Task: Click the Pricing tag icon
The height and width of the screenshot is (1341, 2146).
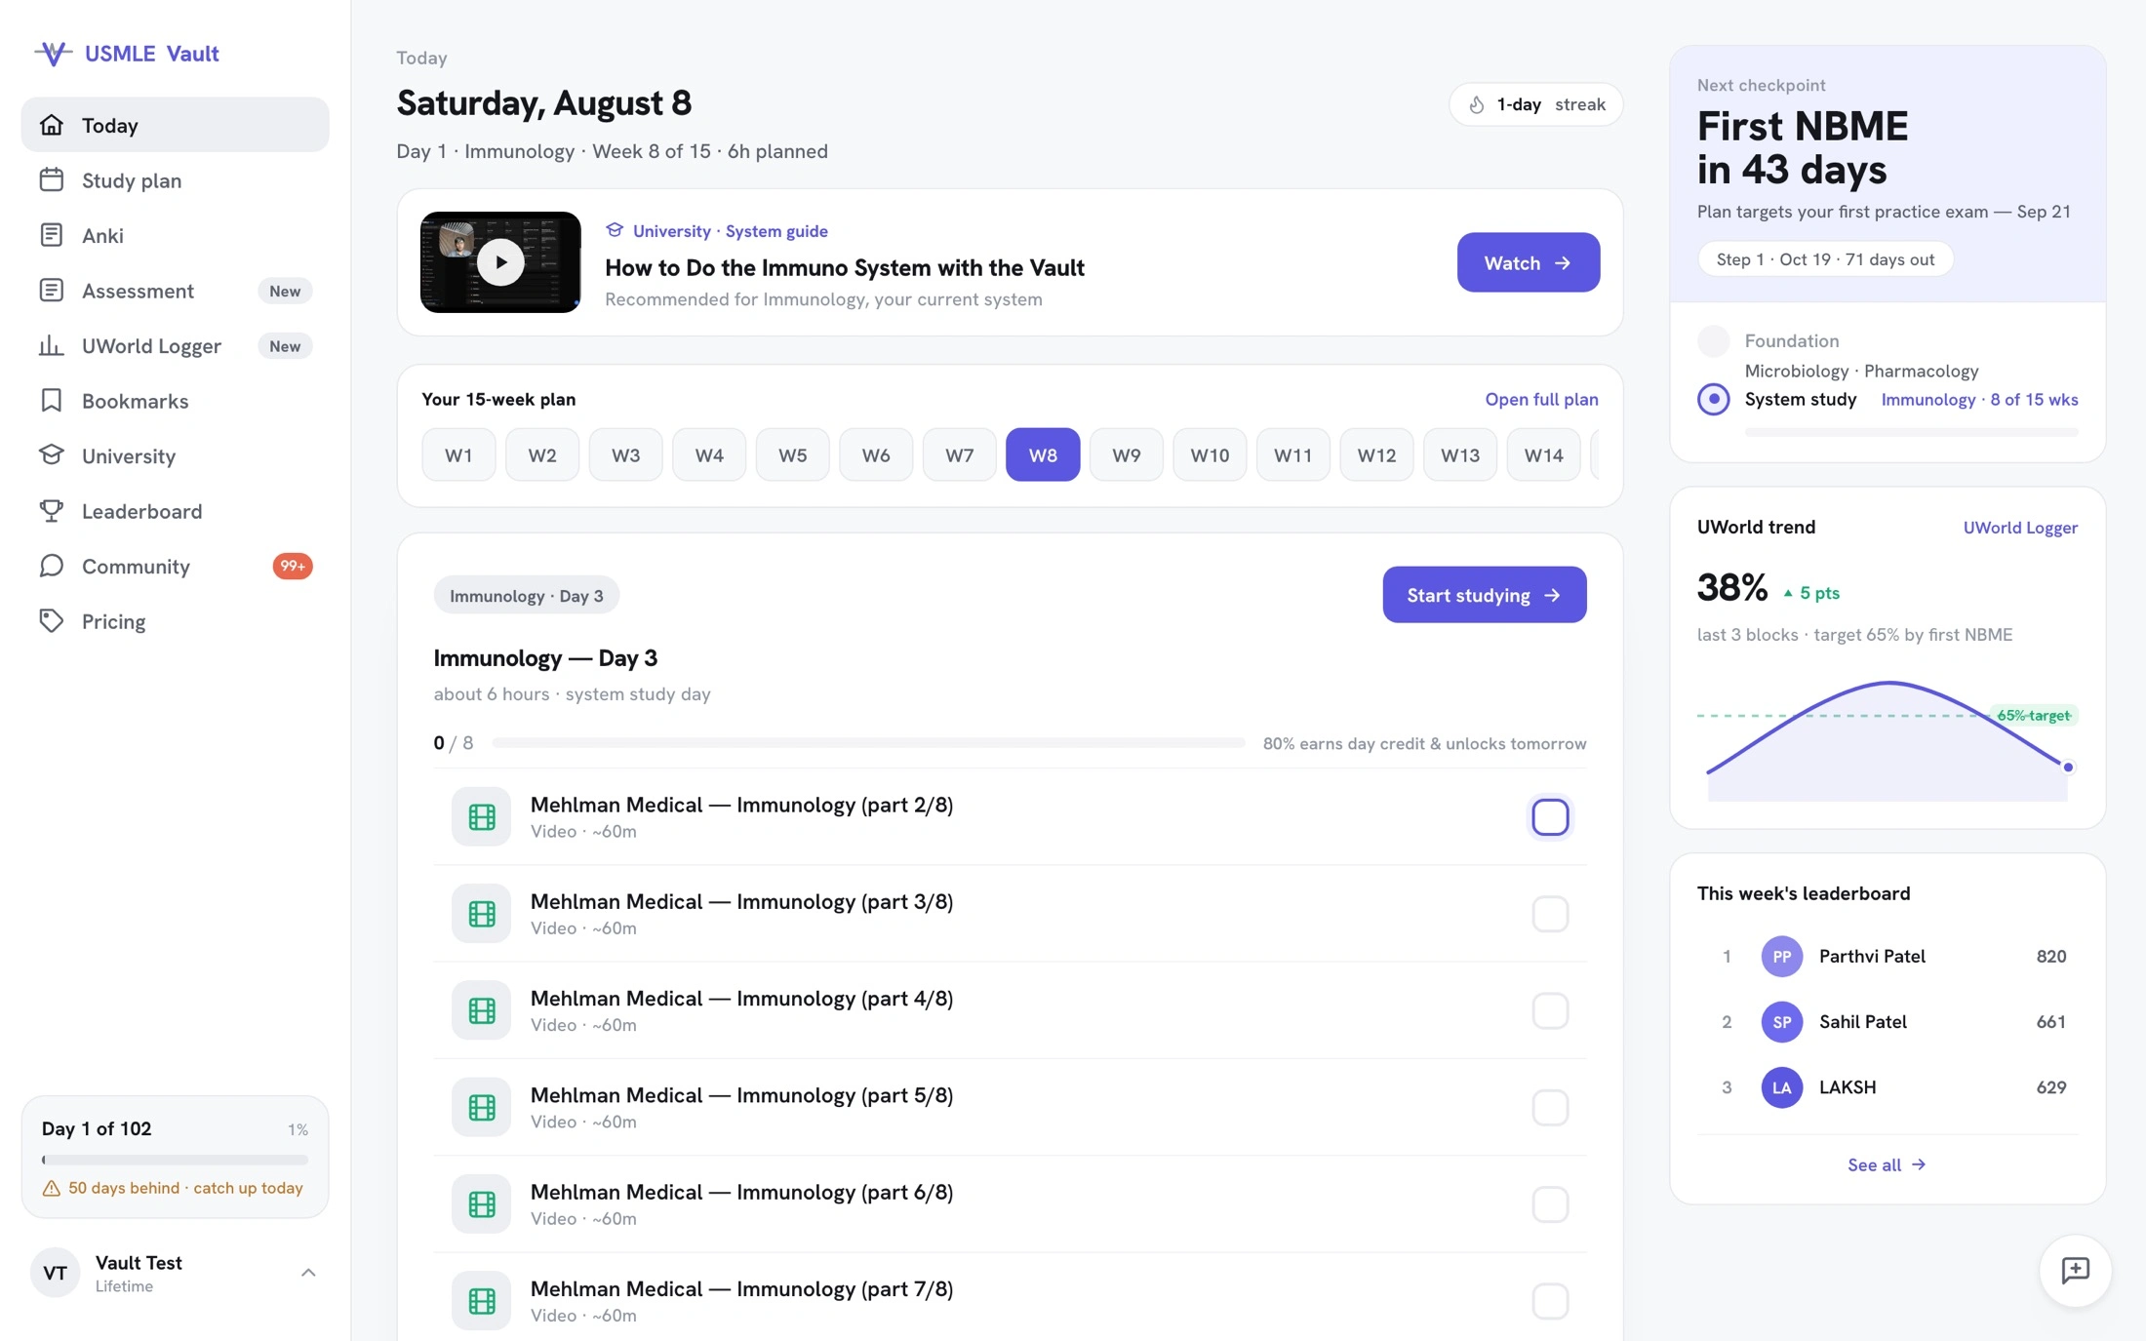Action: click(52, 620)
